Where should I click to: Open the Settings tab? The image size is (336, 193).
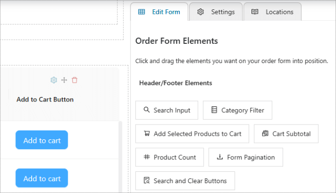tap(216, 12)
